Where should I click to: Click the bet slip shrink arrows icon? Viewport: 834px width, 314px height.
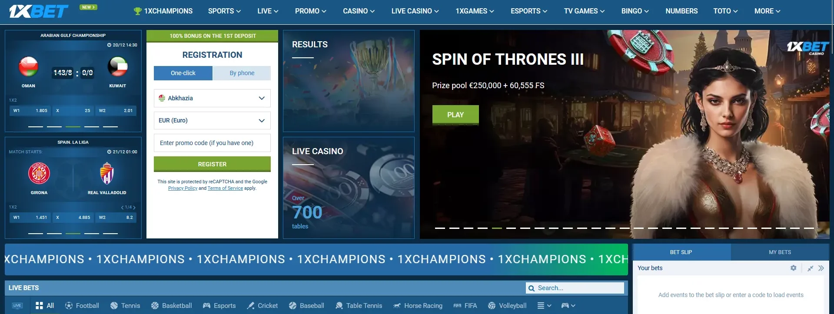(810, 268)
